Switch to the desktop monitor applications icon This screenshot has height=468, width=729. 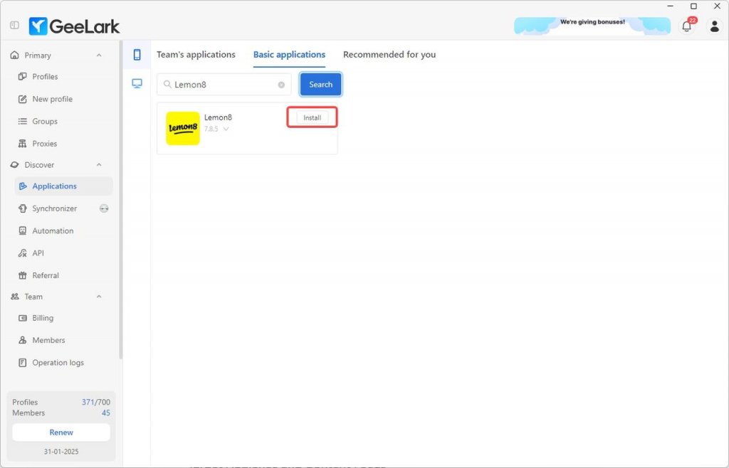(137, 84)
